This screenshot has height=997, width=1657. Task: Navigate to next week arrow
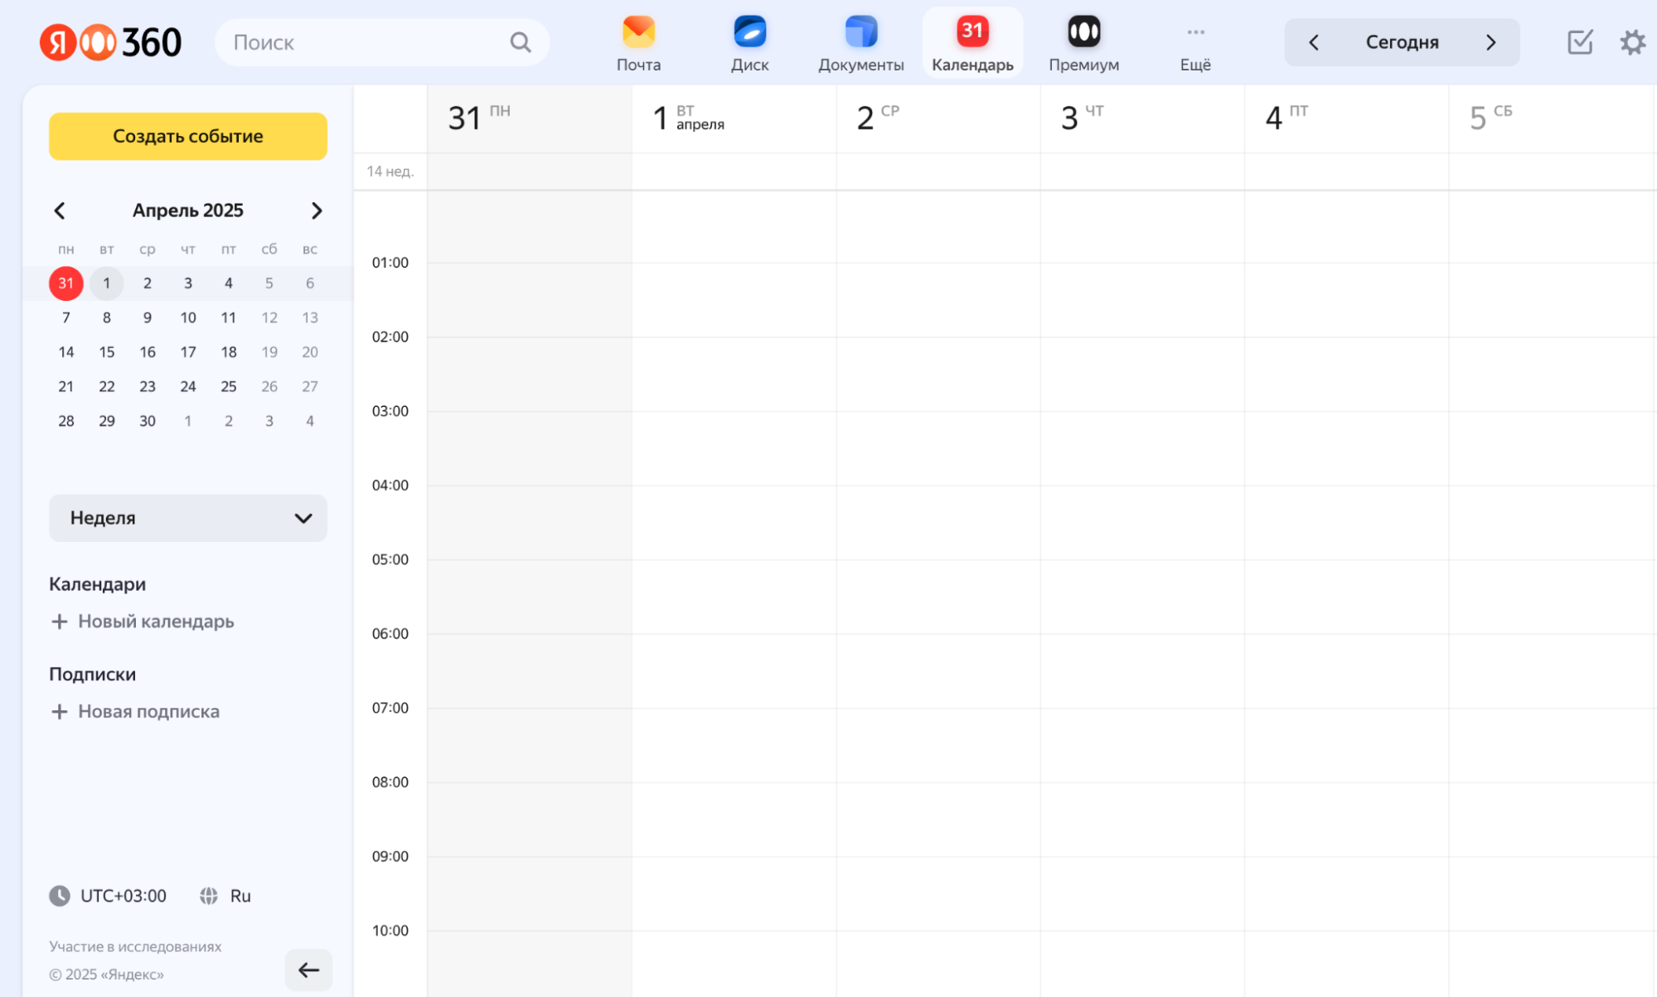[1490, 42]
